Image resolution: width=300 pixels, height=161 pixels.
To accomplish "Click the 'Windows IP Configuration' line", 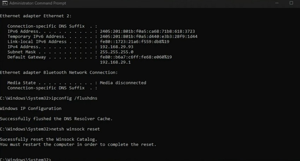I will 31,108.
